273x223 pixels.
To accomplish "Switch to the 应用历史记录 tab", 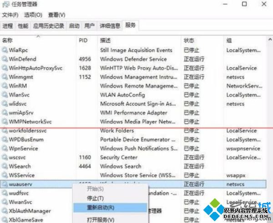I will [x=49, y=26].
